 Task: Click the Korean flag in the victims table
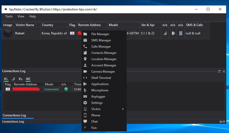coord(72,33)
